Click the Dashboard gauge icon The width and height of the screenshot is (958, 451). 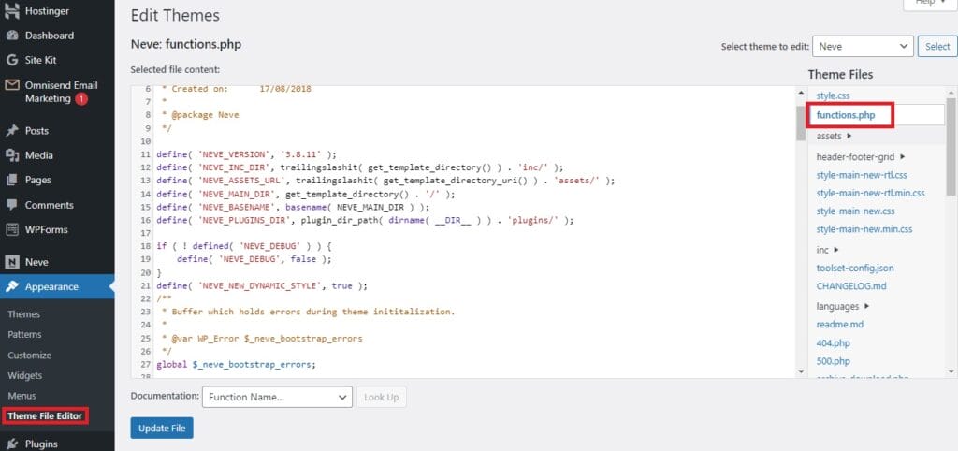11,36
